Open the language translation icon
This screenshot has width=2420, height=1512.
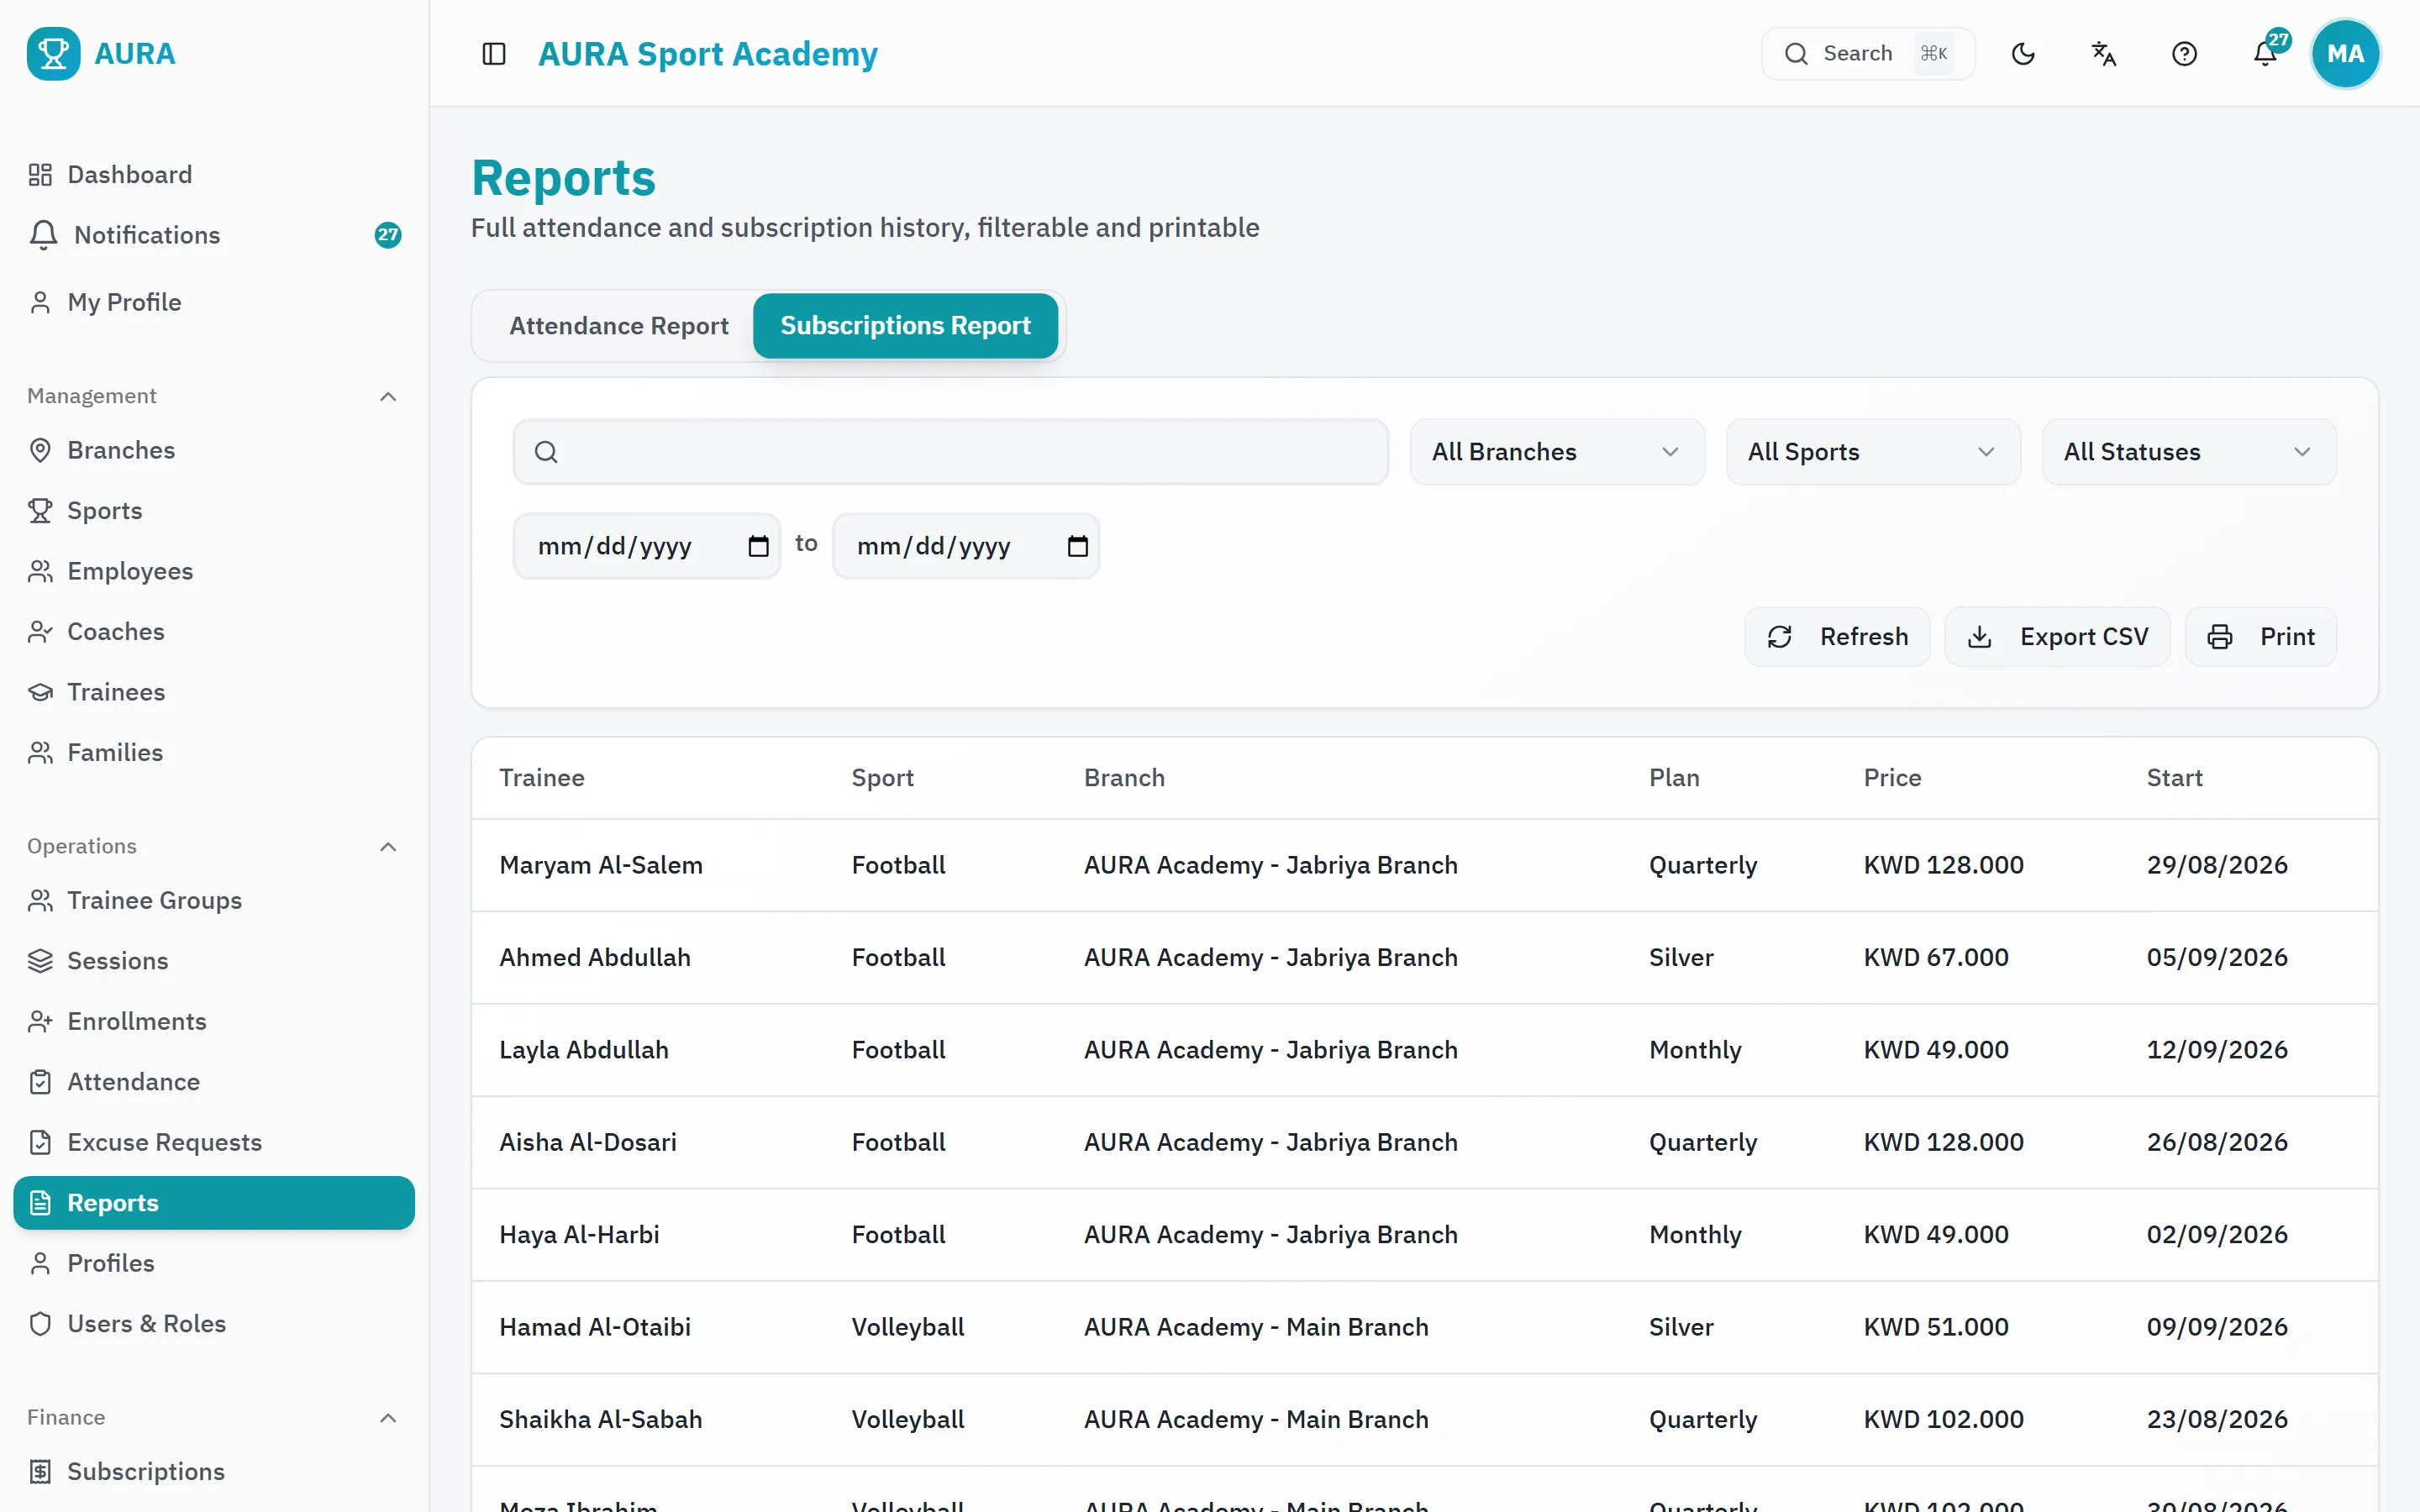click(2104, 53)
